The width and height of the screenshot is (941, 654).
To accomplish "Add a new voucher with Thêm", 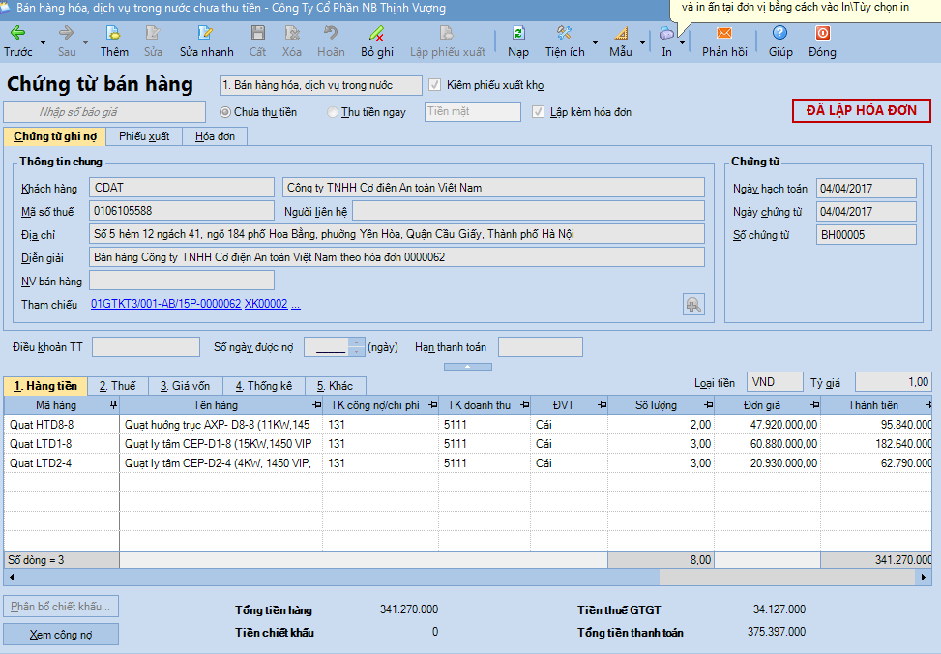I will click(114, 41).
